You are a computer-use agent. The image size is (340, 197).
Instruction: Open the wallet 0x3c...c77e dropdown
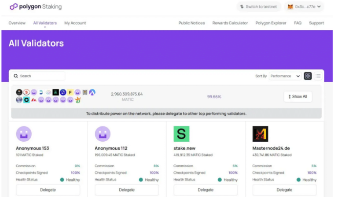304,7
